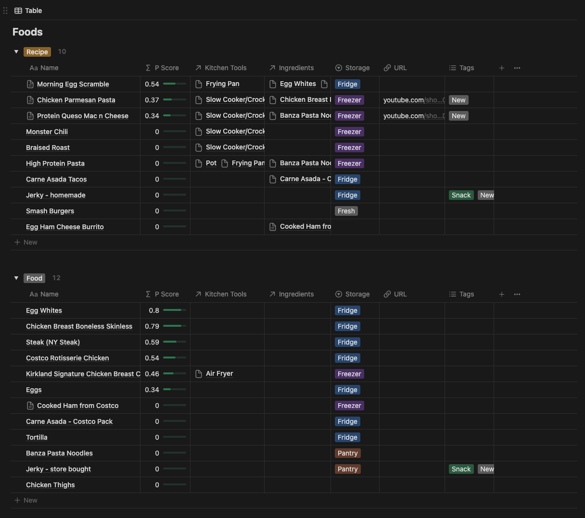Click the 0.54 P Score progress bar for Morning Egg Scramble
The width and height of the screenshot is (585, 518).
(x=175, y=84)
